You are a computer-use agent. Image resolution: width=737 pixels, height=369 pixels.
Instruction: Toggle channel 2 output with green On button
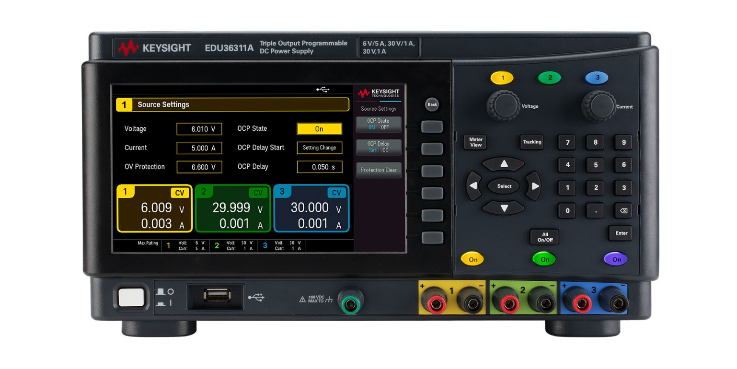(544, 259)
